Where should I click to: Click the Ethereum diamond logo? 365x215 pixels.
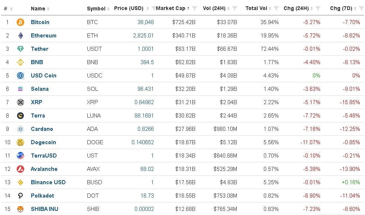coord(20,36)
